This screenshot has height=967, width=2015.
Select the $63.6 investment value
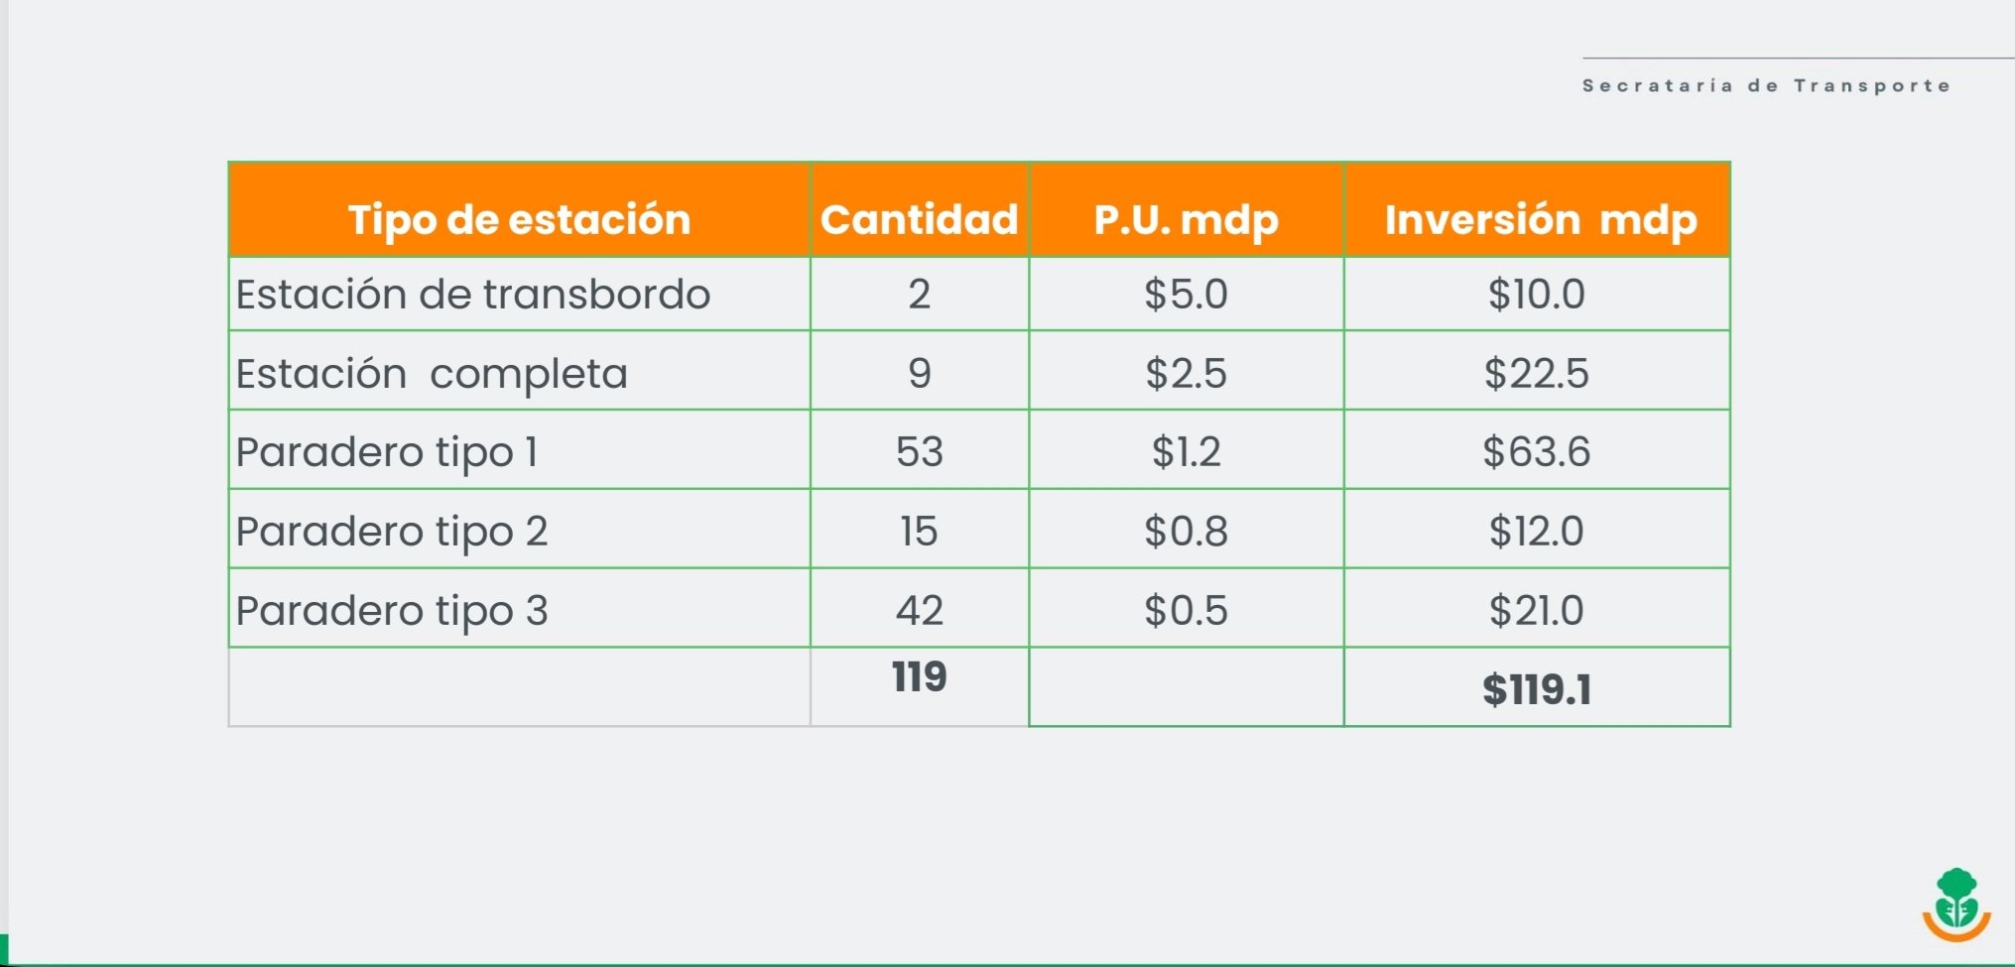pos(1537,452)
